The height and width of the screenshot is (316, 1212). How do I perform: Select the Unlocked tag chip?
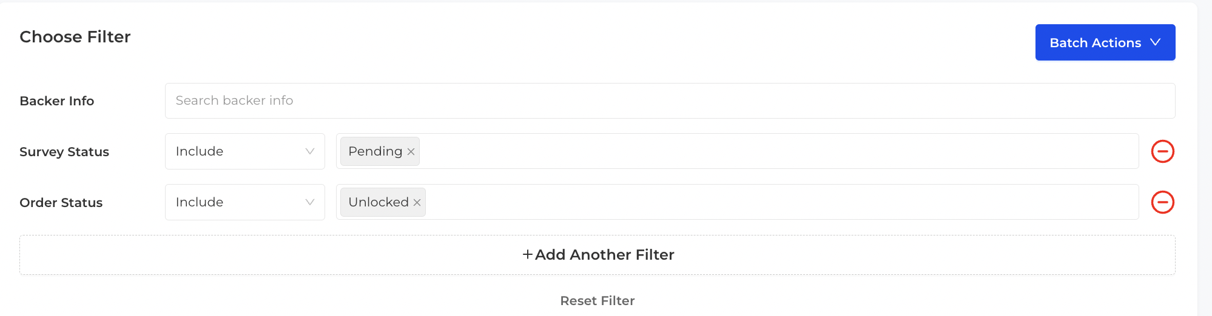pos(378,202)
